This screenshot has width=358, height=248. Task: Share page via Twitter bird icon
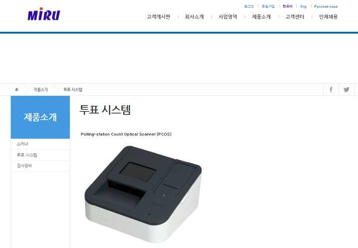[347, 89]
